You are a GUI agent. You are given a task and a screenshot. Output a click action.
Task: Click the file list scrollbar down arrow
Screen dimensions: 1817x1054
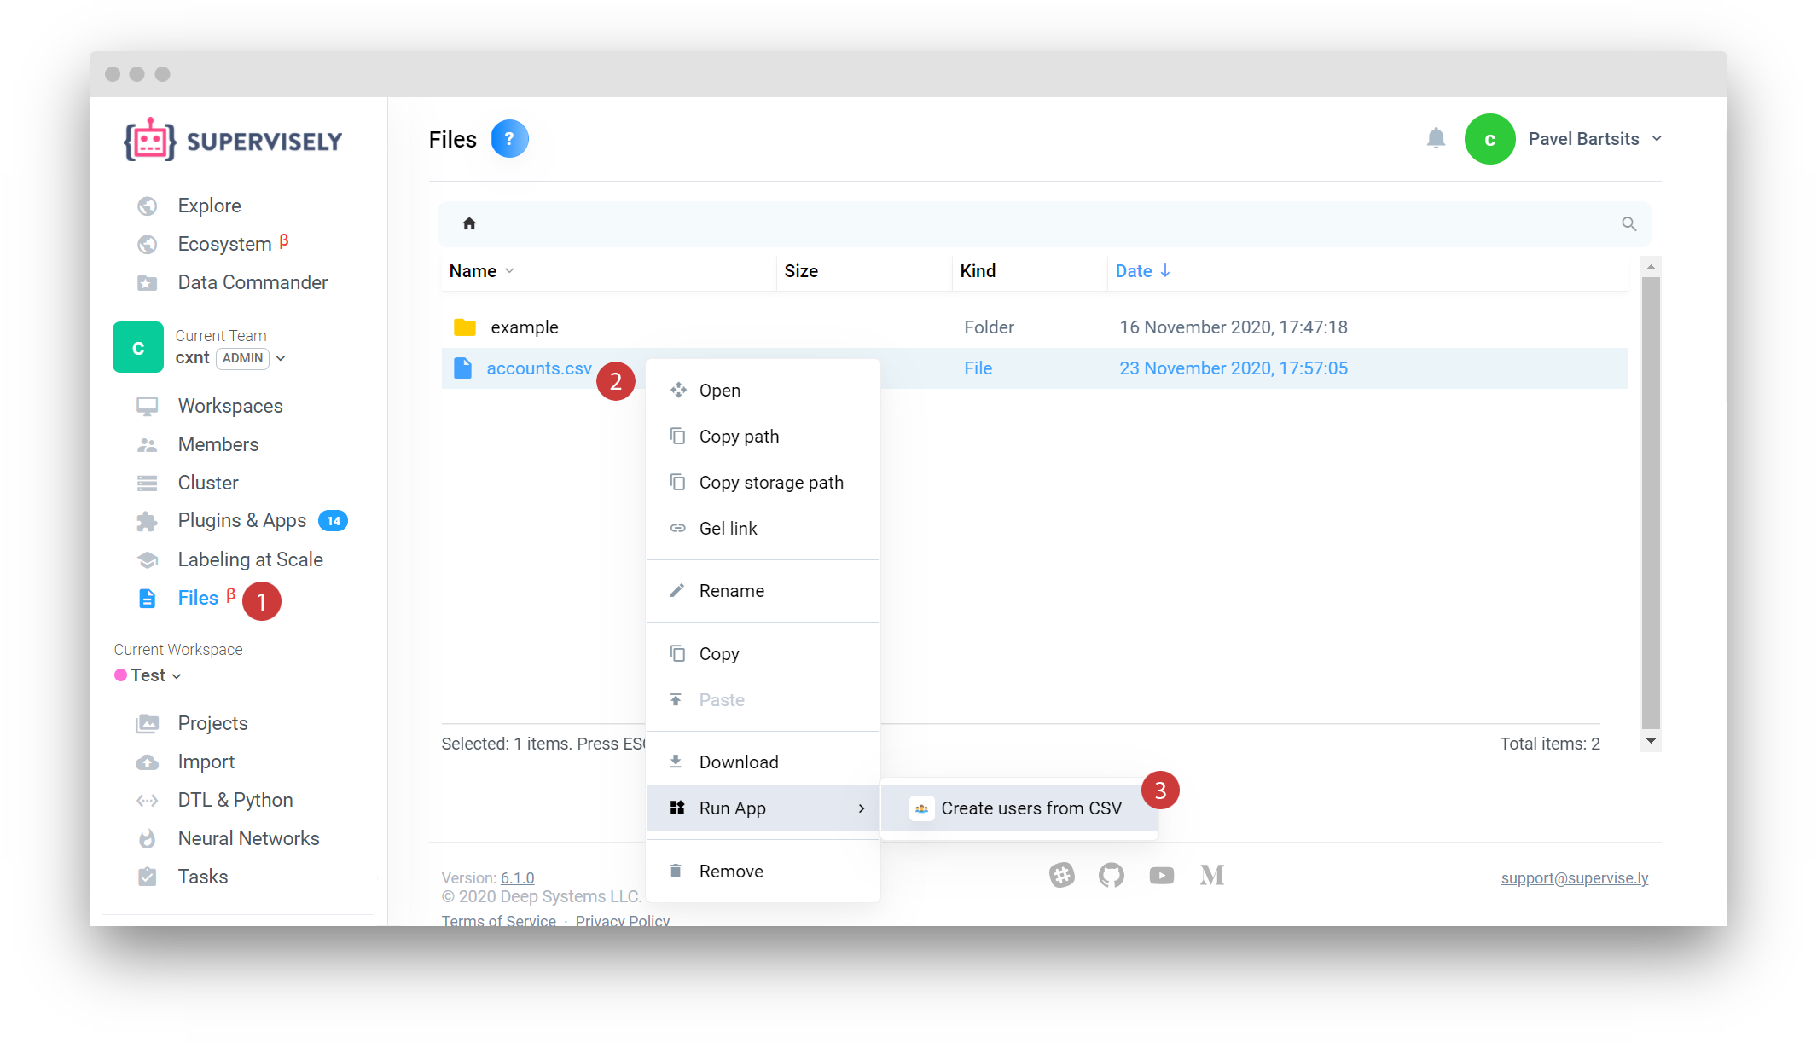click(x=1651, y=741)
